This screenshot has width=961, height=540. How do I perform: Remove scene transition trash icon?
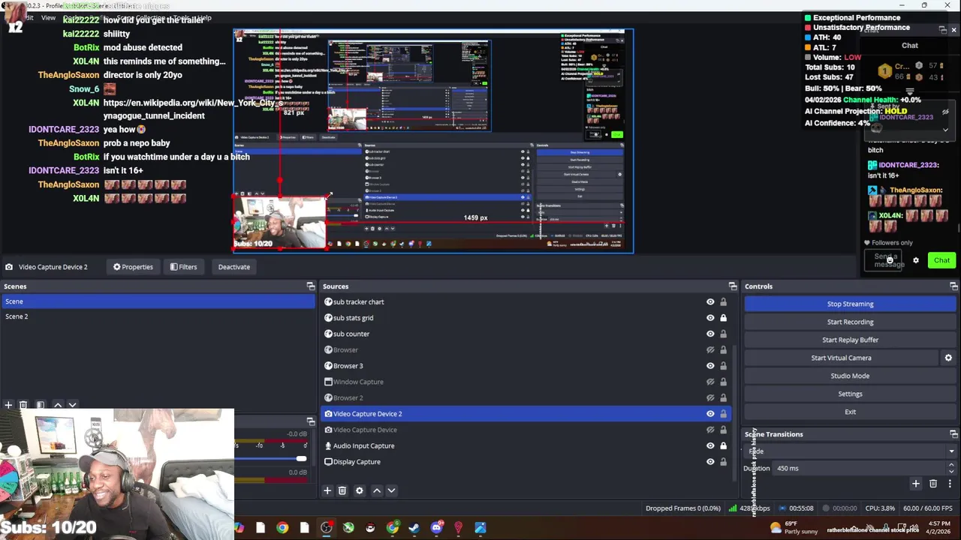point(933,484)
